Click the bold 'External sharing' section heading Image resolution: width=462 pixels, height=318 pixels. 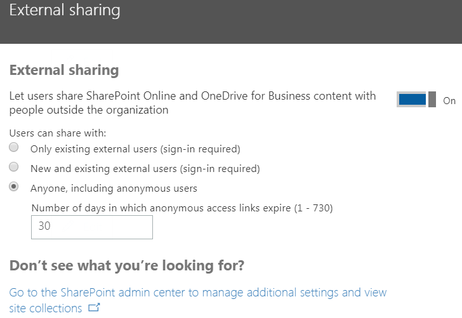64,70
